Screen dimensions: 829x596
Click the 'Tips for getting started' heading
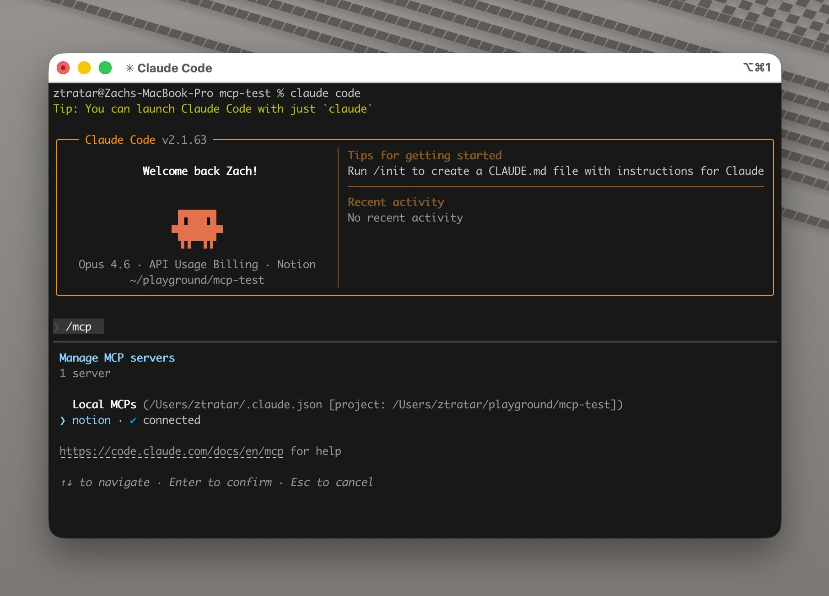pyautogui.click(x=425, y=156)
